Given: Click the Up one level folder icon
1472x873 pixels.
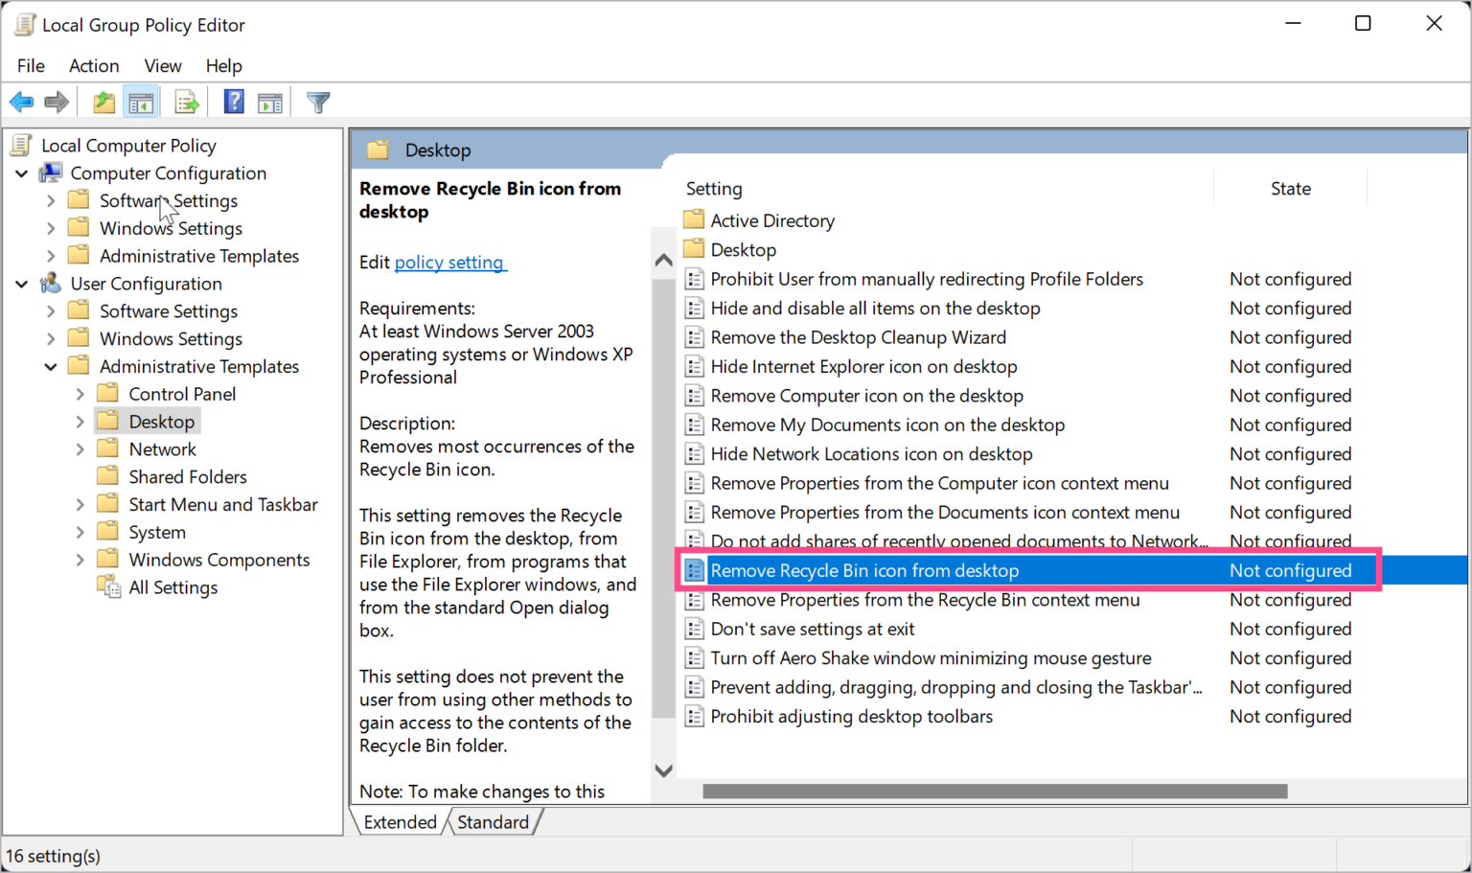Looking at the screenshot, I should [x=103, y=102].
